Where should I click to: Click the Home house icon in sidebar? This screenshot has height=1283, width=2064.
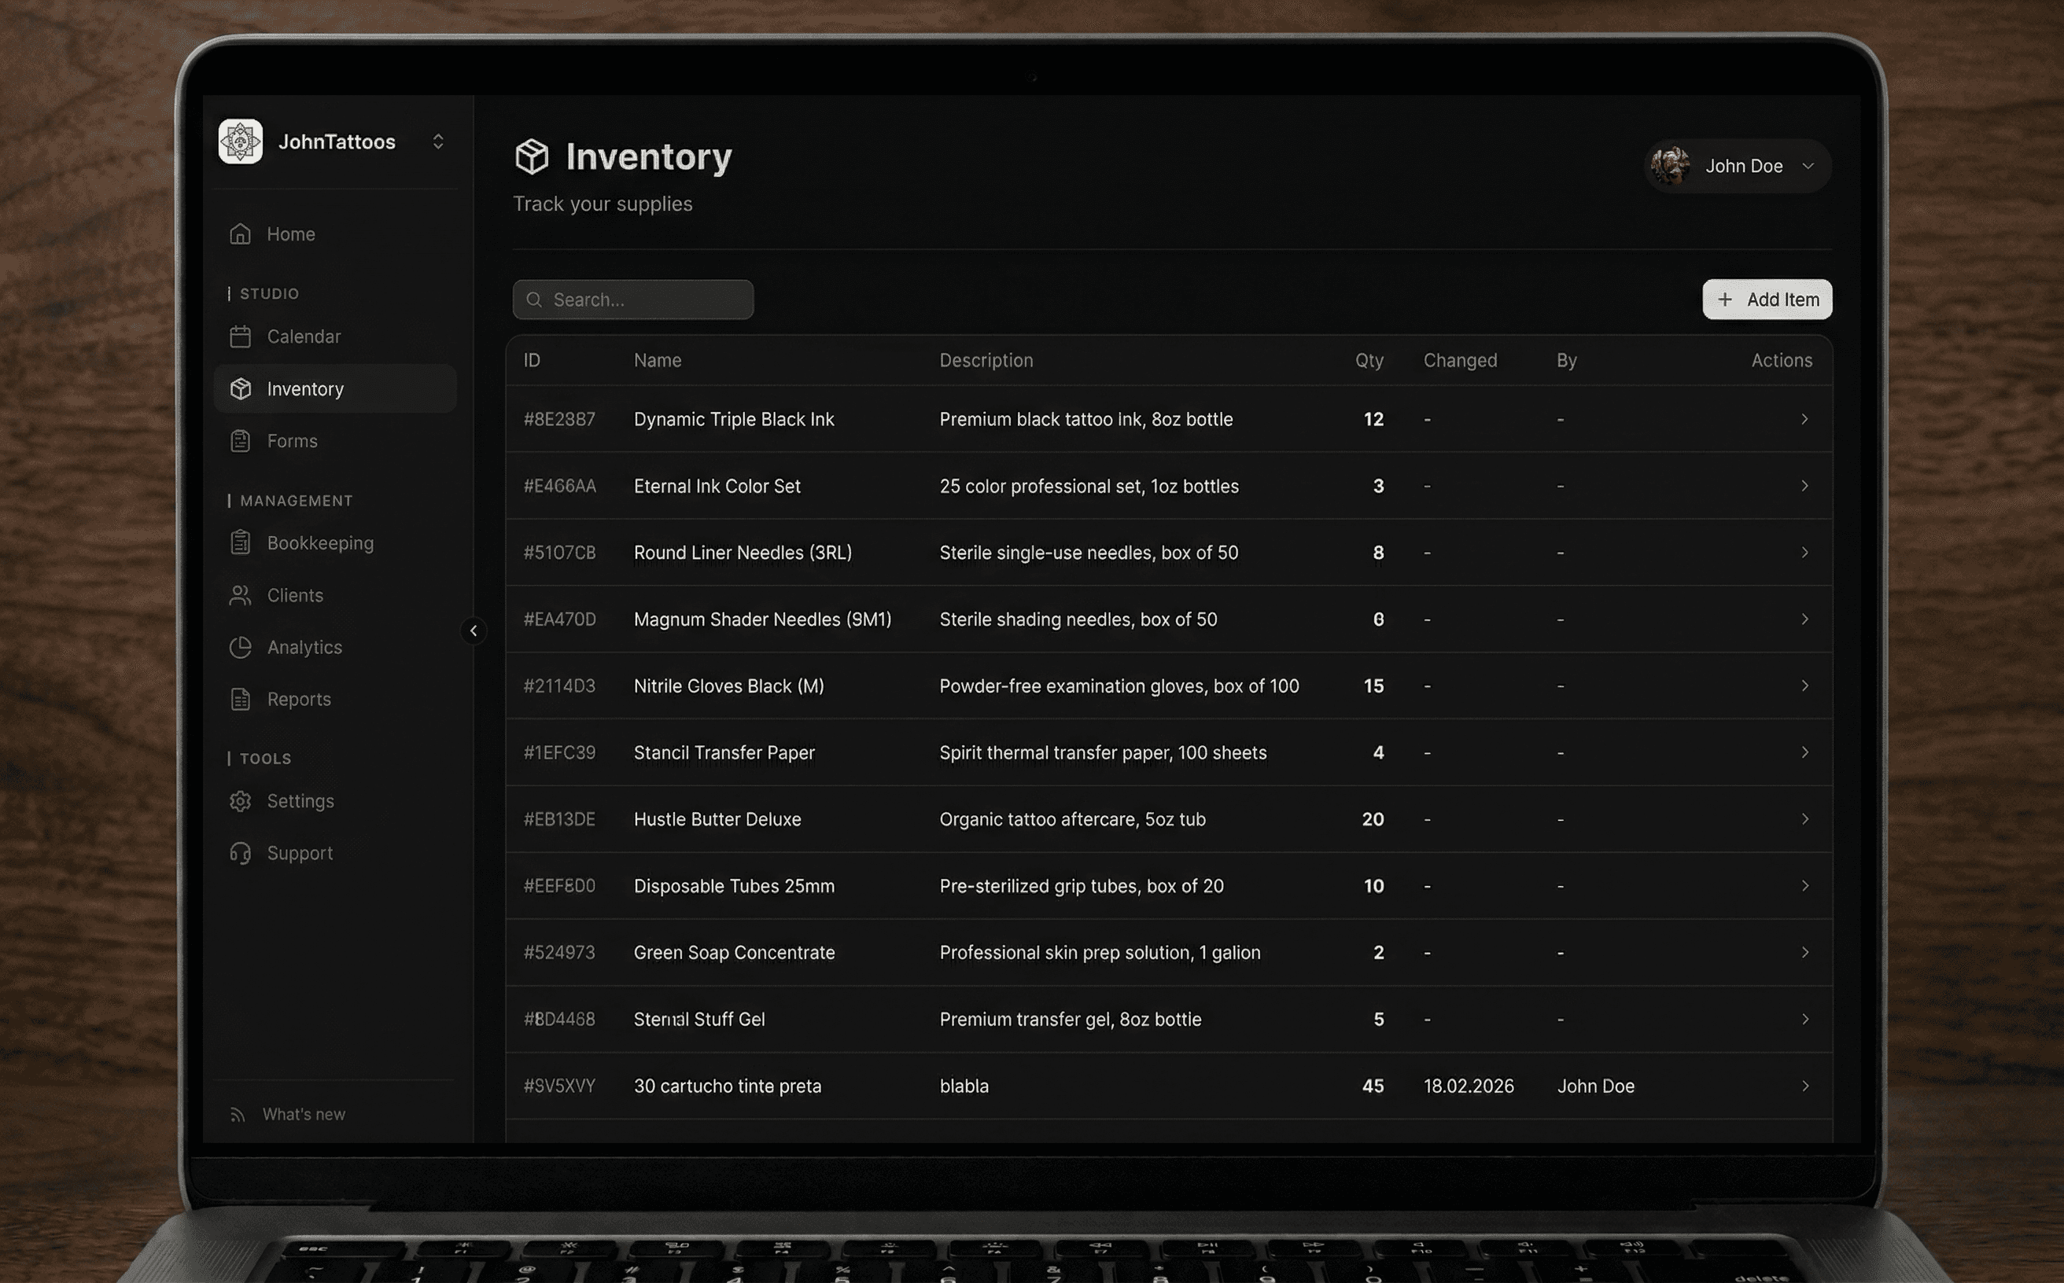240,233
